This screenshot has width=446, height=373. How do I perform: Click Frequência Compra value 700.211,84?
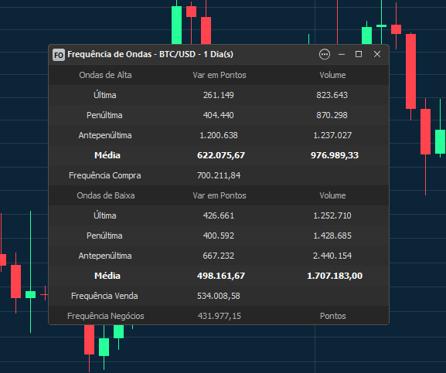tap(219, 175)
